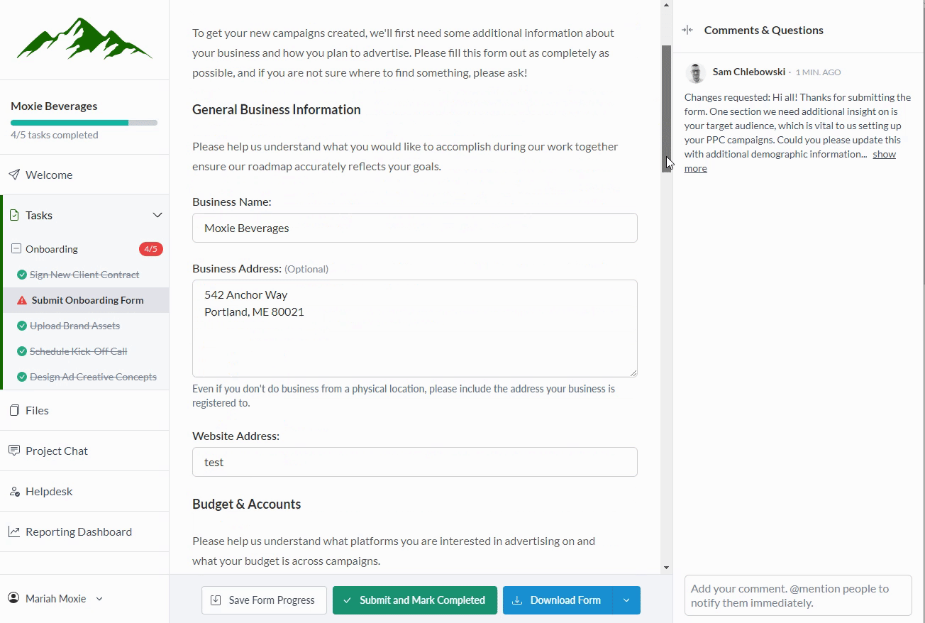Click the Helpdesk person icon
925x623 pixels.
click(x=14, y=491)
